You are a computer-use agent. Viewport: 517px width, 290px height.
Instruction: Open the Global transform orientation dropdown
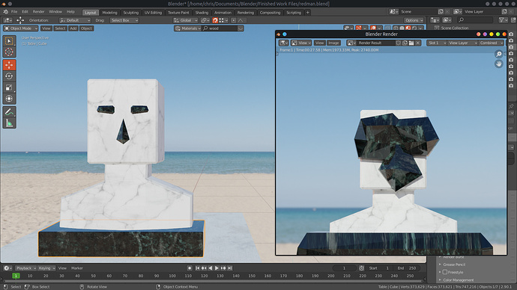pyautogui.click(x=186, y=20)
